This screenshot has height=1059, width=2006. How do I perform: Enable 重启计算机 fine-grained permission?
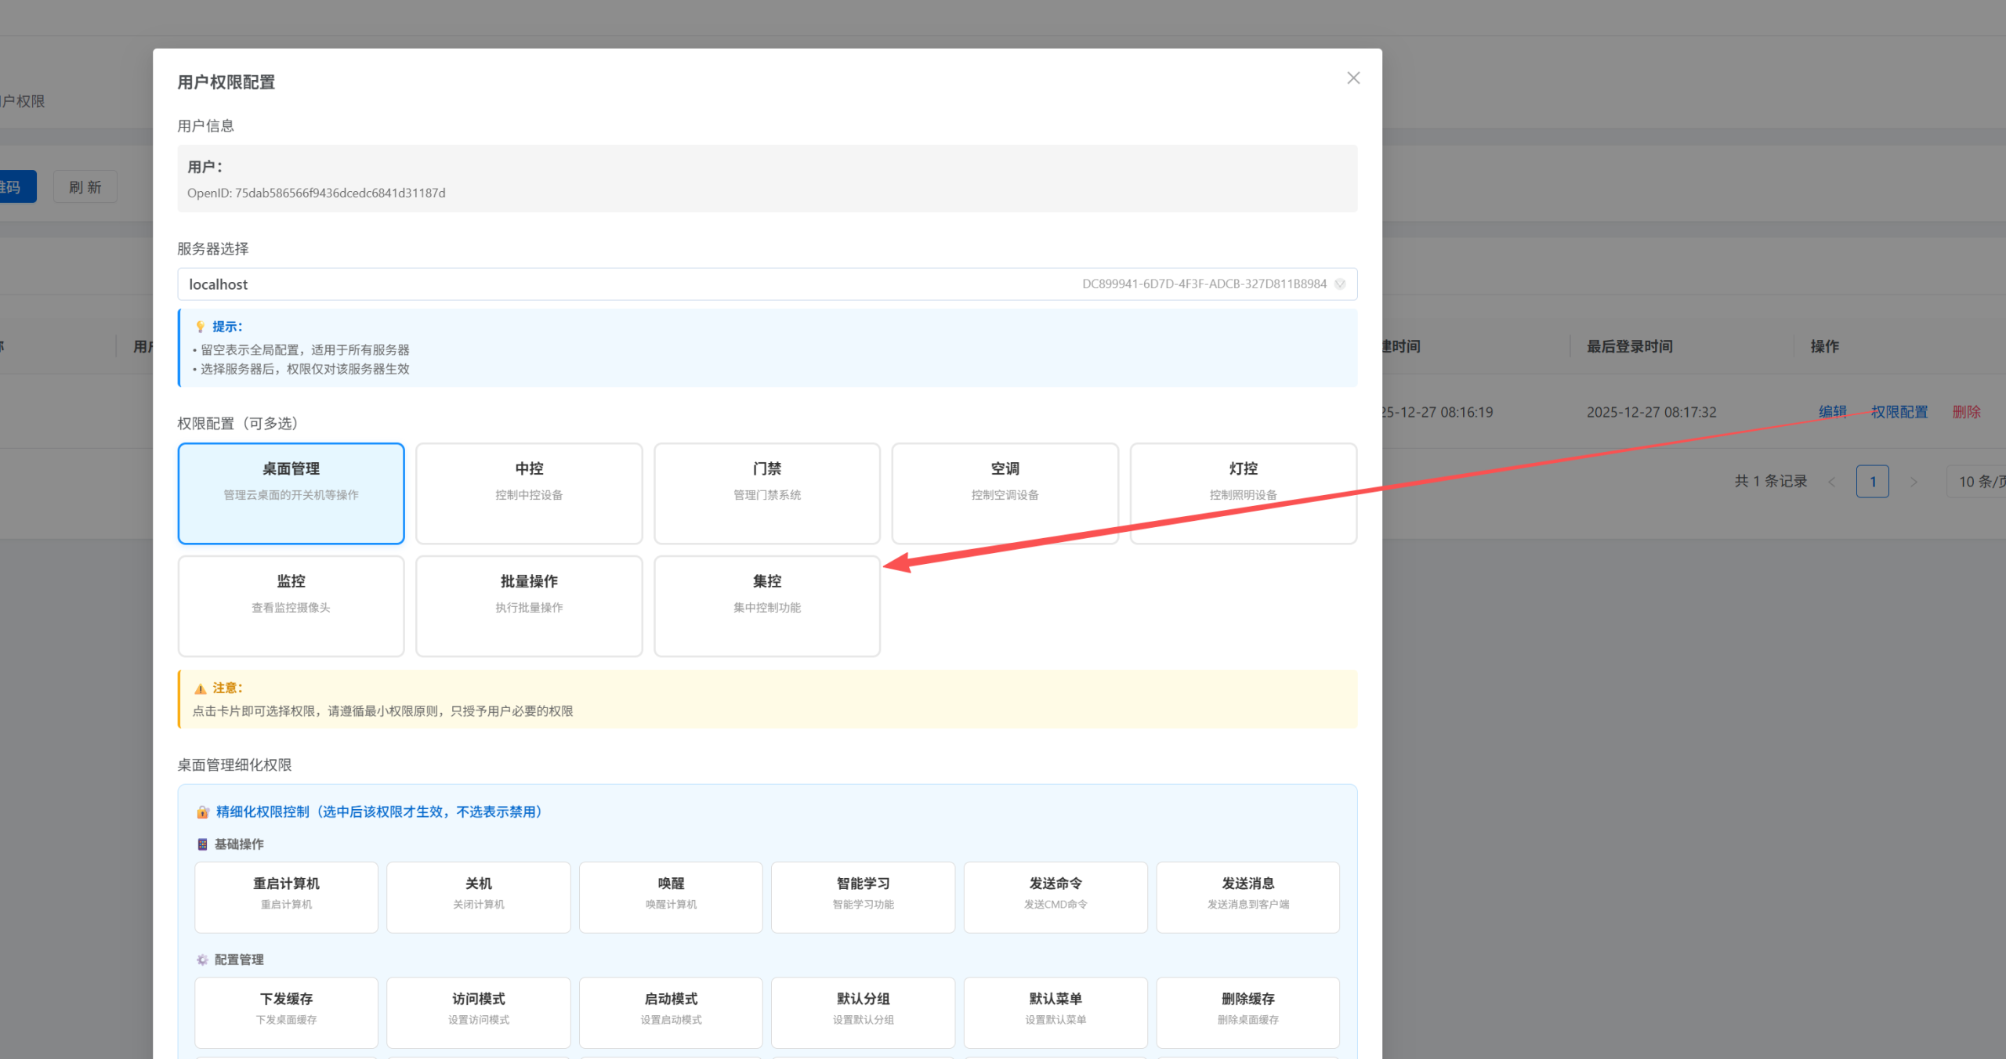[x=286, y=897]
